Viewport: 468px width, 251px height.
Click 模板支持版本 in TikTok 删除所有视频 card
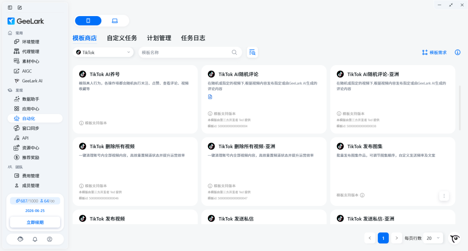(93, 186)
